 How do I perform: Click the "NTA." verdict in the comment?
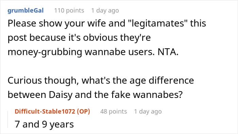tap(168, 52)
